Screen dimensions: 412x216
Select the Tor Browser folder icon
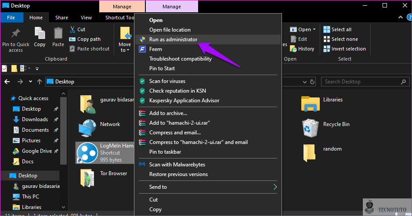tap(87, 178)
